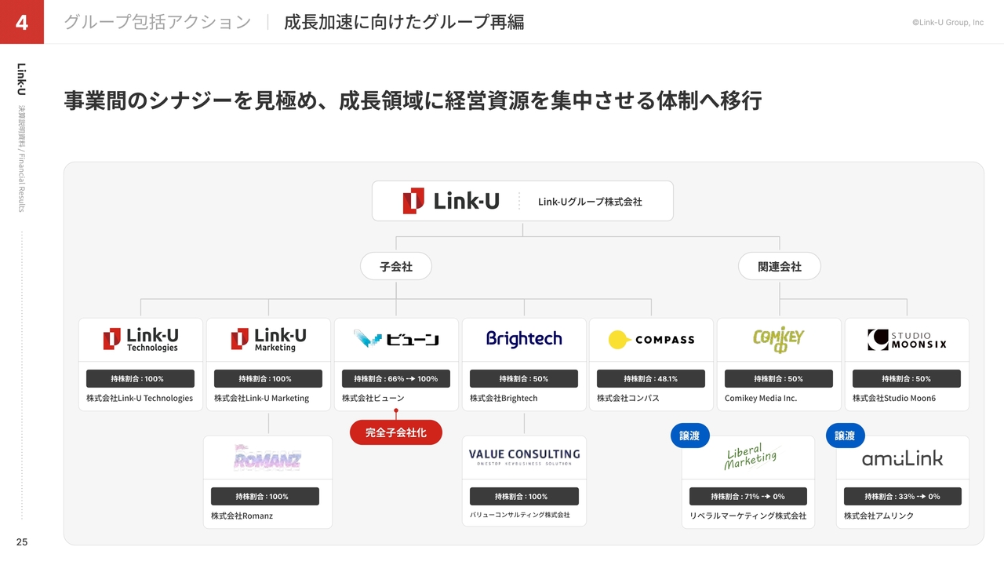Click the main headline about 事業間のシナジー
The width and height of the screenshot is (1004, 565).
pyautogui.click(x=413, y=101)
